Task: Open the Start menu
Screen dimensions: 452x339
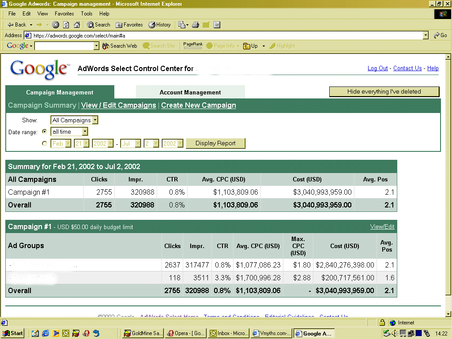Action: click(12, 333)
